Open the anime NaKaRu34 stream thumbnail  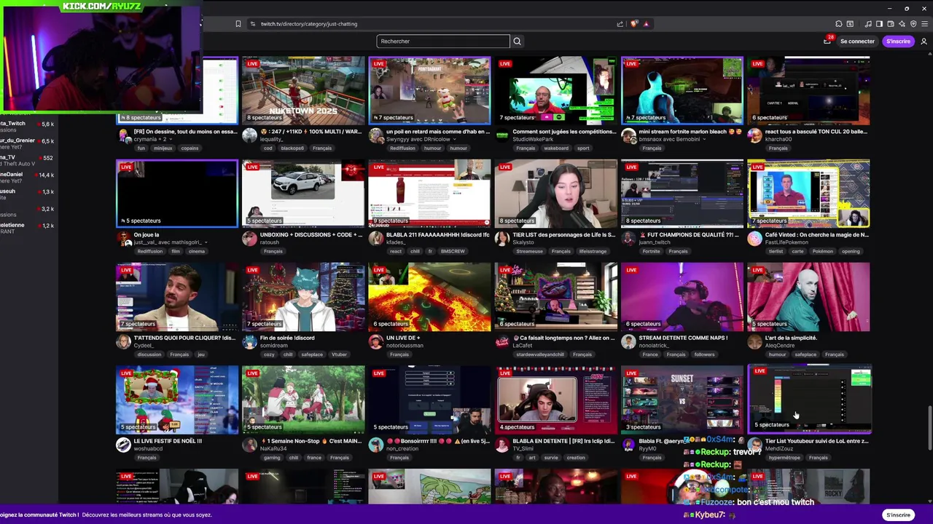(303, 400)
